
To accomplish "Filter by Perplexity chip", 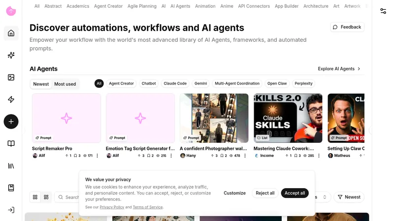I will coord(303,83).
